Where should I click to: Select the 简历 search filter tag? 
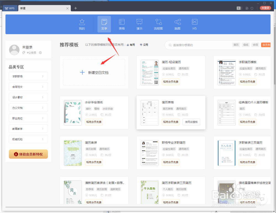(236, 45)
